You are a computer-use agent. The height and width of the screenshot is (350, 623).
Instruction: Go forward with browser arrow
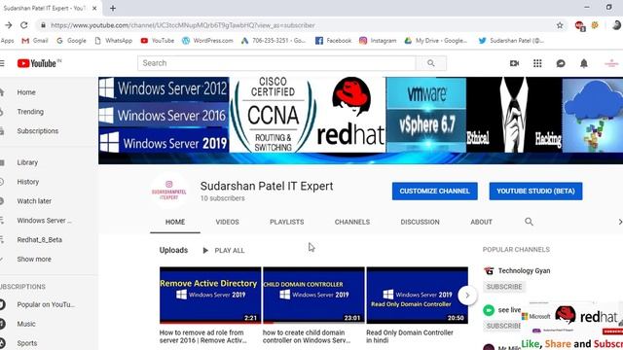pyautogui.click(x=8, y=25)
